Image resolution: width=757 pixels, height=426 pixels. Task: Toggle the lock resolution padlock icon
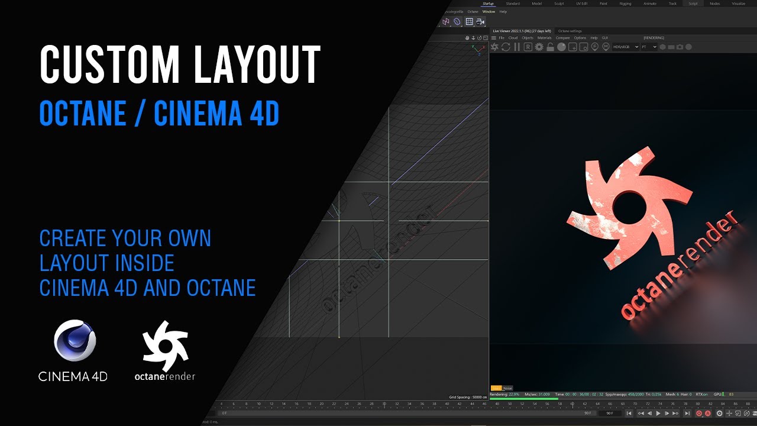550,47
